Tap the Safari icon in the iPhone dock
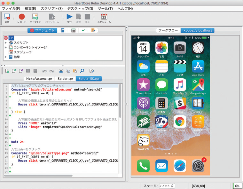 coord(180,166)
